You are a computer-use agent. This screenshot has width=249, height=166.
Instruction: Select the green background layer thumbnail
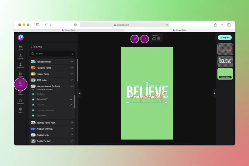[225, 73]
